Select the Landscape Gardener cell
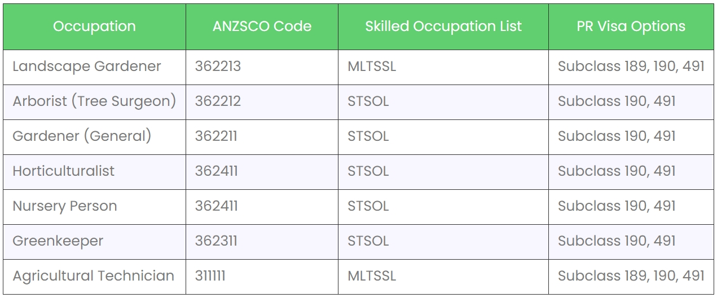This screenshot has width=717, height=298. click(87, 66)
